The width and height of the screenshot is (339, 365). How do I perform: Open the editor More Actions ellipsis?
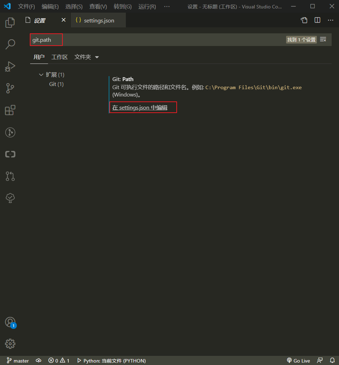(x=330, y=20)
